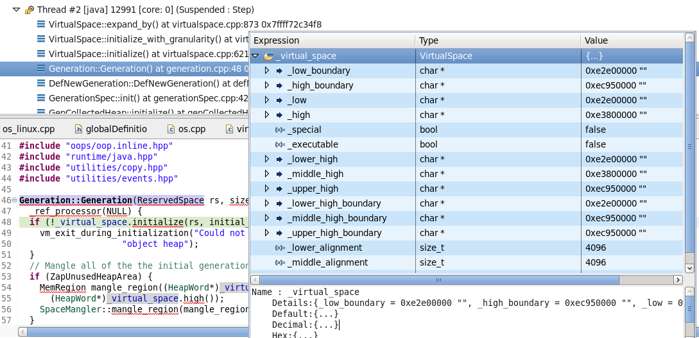Image resolution: width=699 pixels, height=338 pixels.
Task: Expand the _low pointer node
Action: point(267,100)
